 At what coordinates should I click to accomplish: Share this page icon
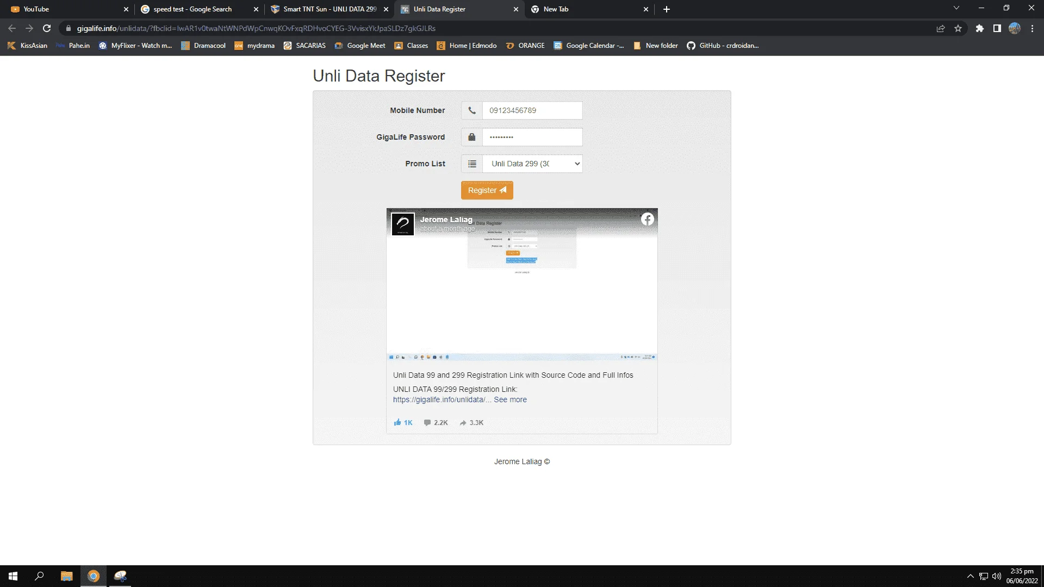click(940, 28)
